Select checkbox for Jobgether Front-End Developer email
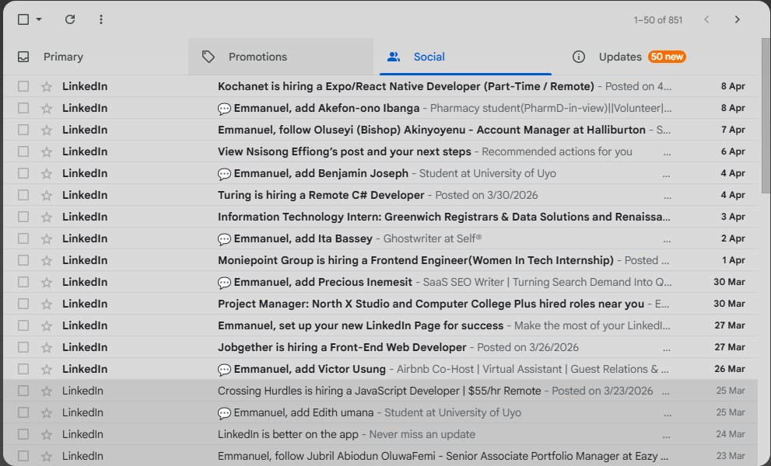 [23, 347]
